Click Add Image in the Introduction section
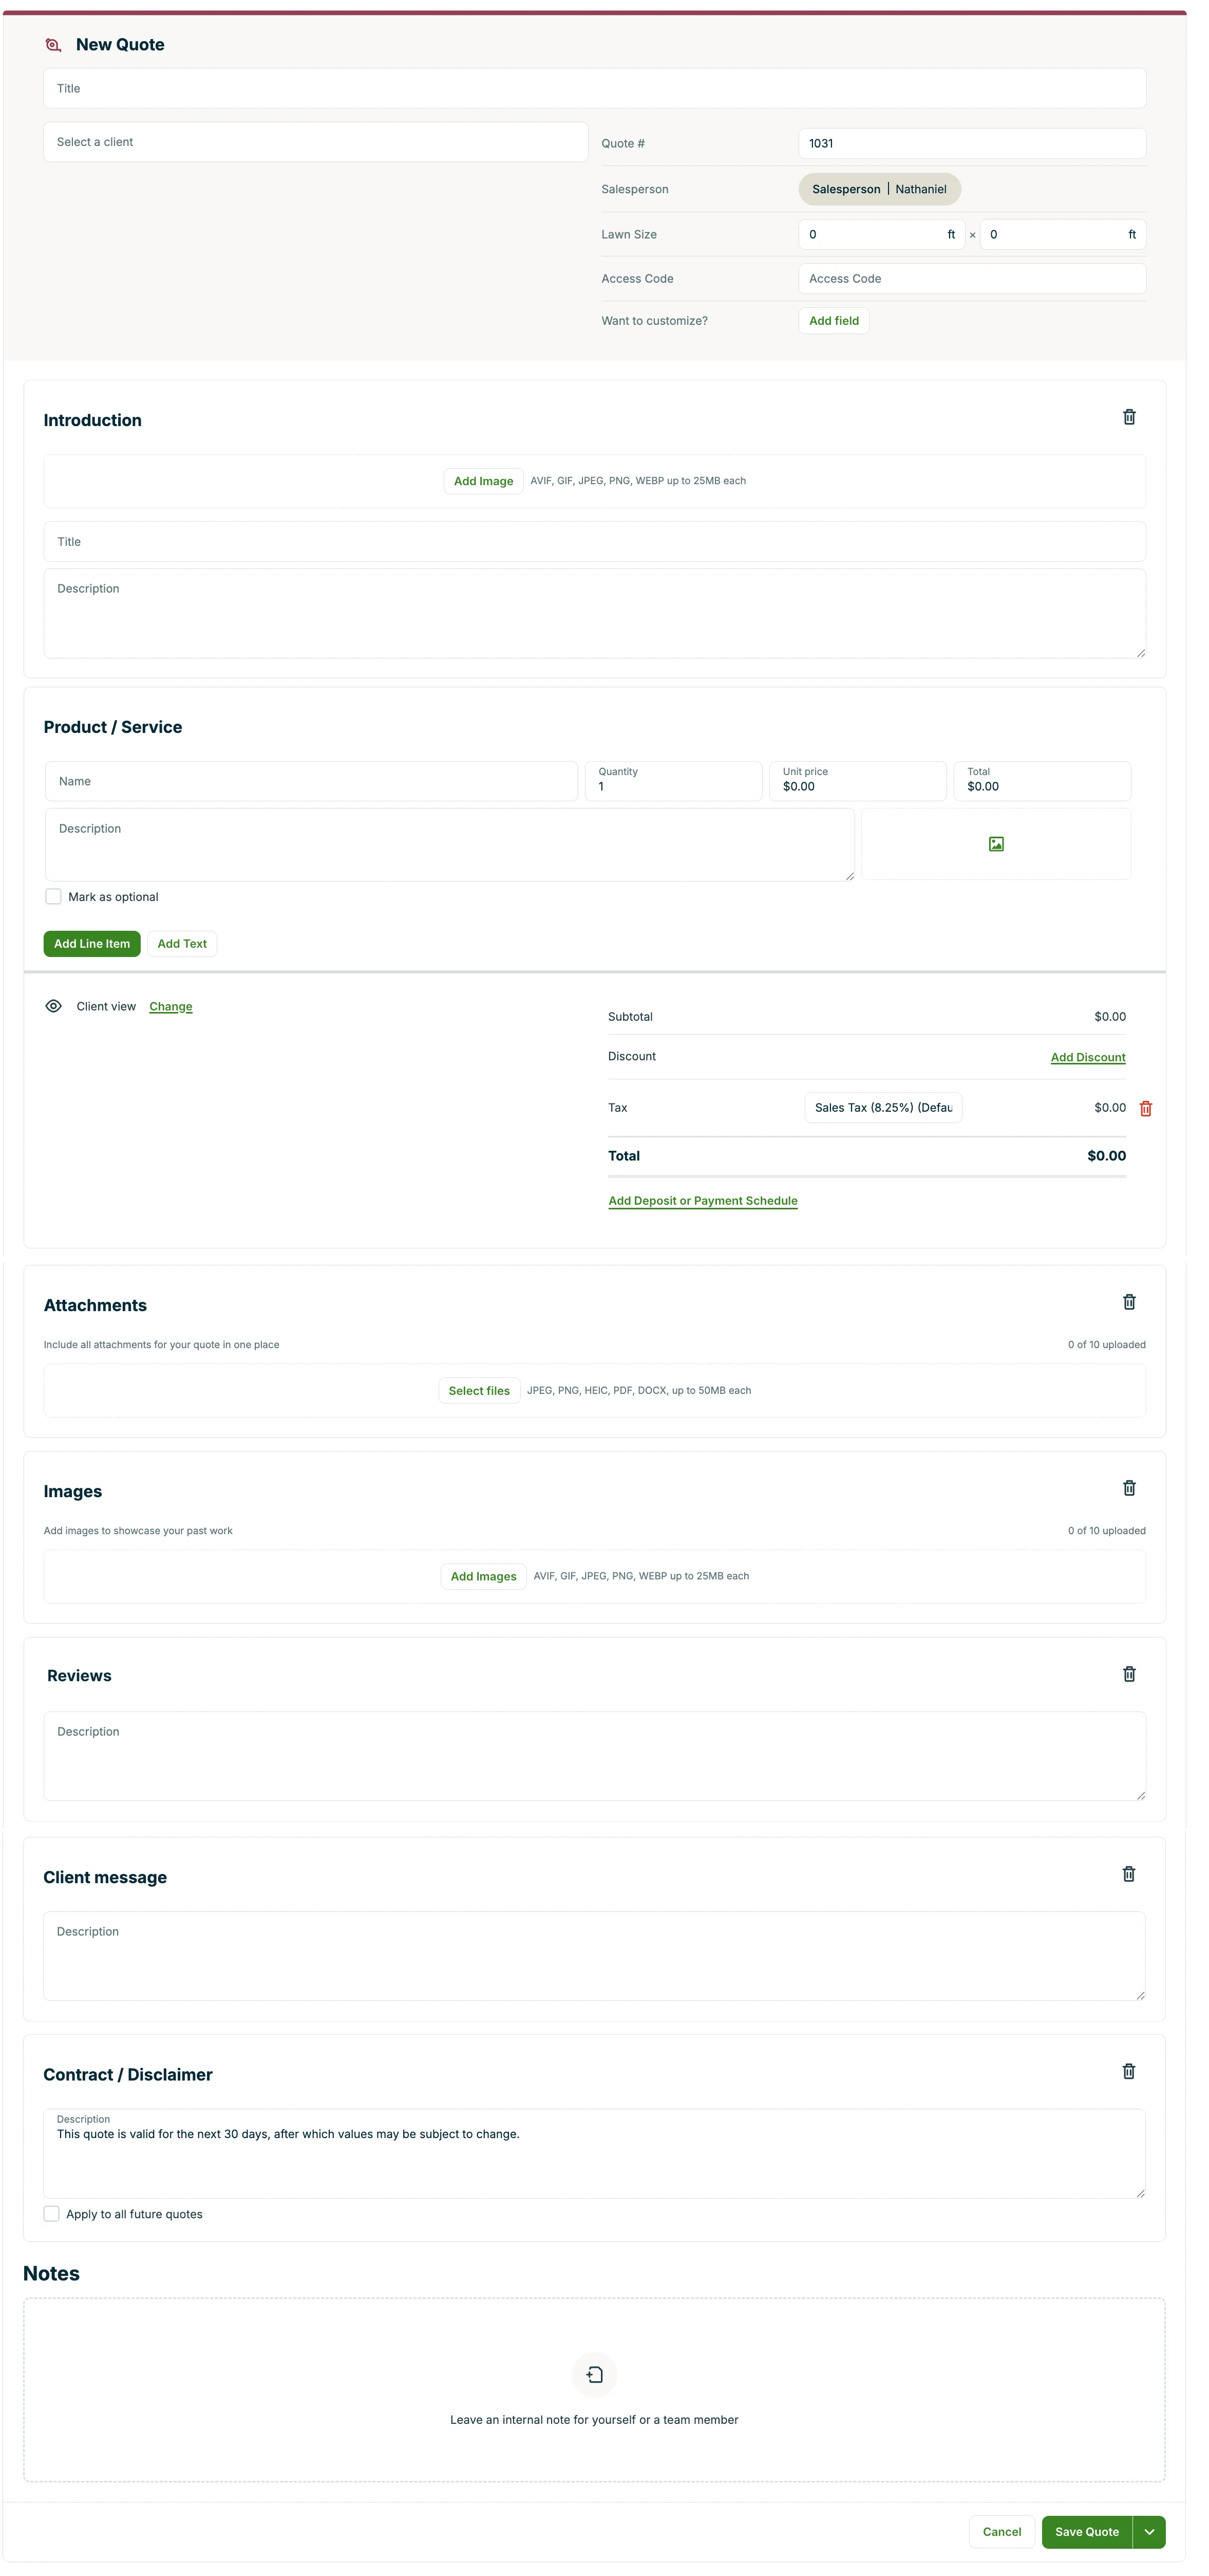 (x=484, y=481)
